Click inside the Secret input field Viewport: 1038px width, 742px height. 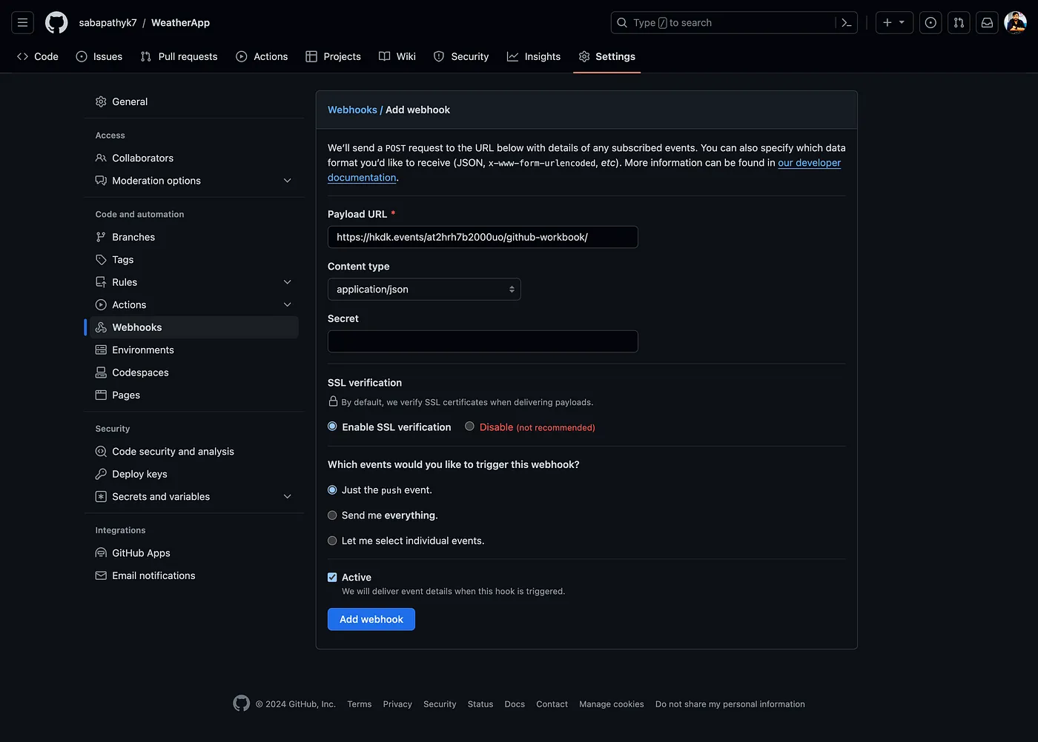coord(482,341)
